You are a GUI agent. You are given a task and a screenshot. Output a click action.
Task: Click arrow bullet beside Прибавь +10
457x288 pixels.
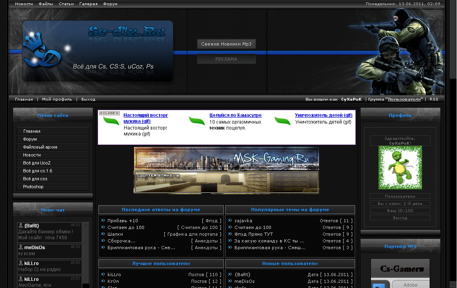click(x=103, y=220)
